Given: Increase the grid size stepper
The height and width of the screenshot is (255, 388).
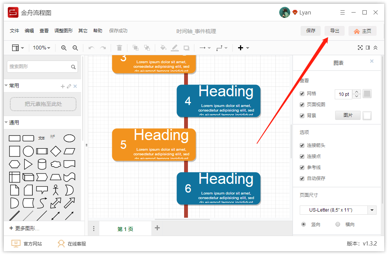Looking at the screenshot, I should pyautogui.click(x=356, y=92).
